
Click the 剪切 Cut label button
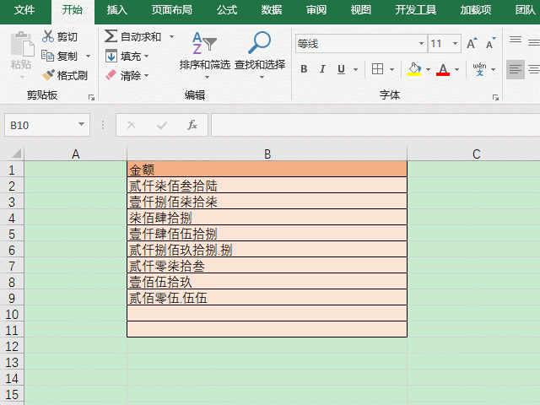[67, 36]
